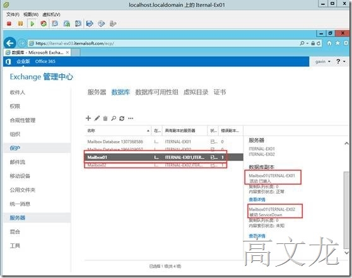
Task: Click the Office logo icon in header
Action: [x=8, y=62]
